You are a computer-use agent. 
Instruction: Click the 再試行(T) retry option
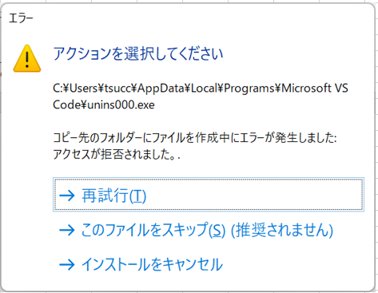(209, 195)
